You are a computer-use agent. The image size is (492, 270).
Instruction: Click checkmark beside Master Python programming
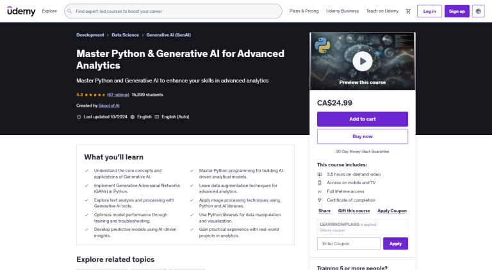(x=192, y=171)
